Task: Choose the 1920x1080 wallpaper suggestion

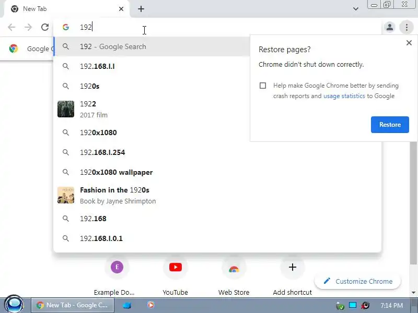Action: [x=217, y=172]
